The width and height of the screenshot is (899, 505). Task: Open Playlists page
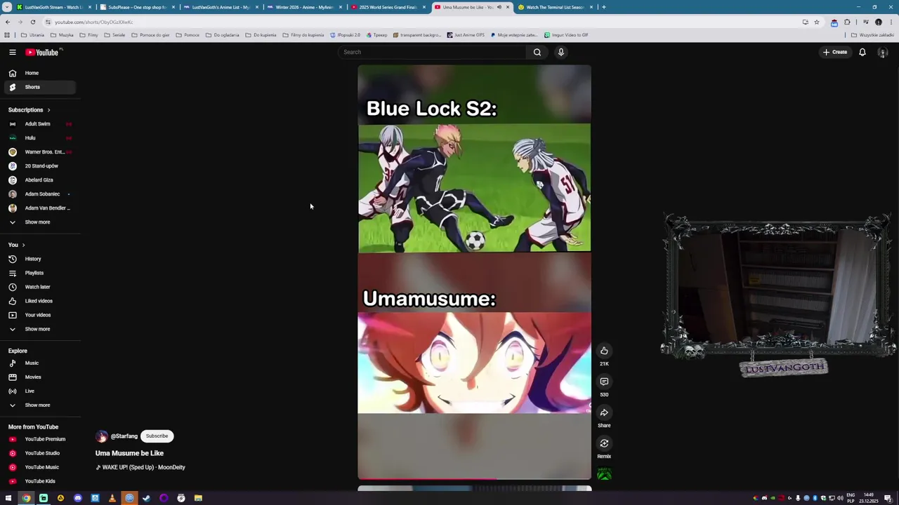pos(39,273)
